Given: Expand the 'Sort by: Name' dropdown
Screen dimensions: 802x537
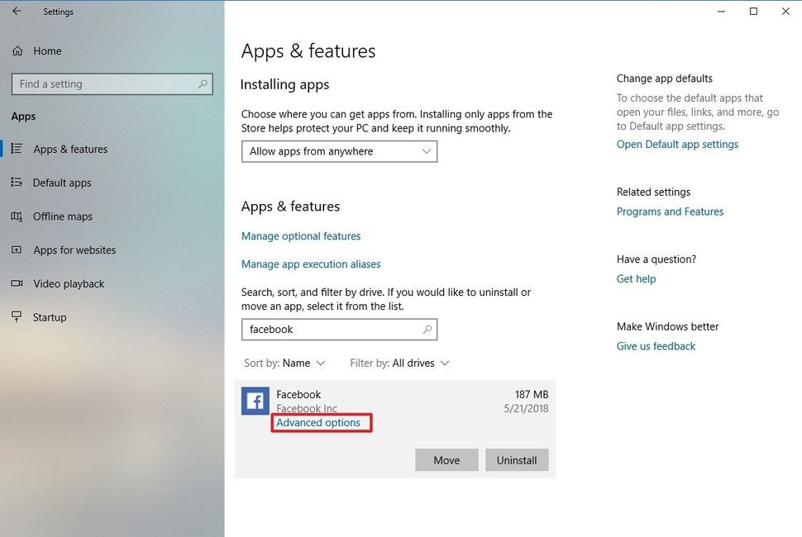Looking at the screenshot, I should (285, 363).
